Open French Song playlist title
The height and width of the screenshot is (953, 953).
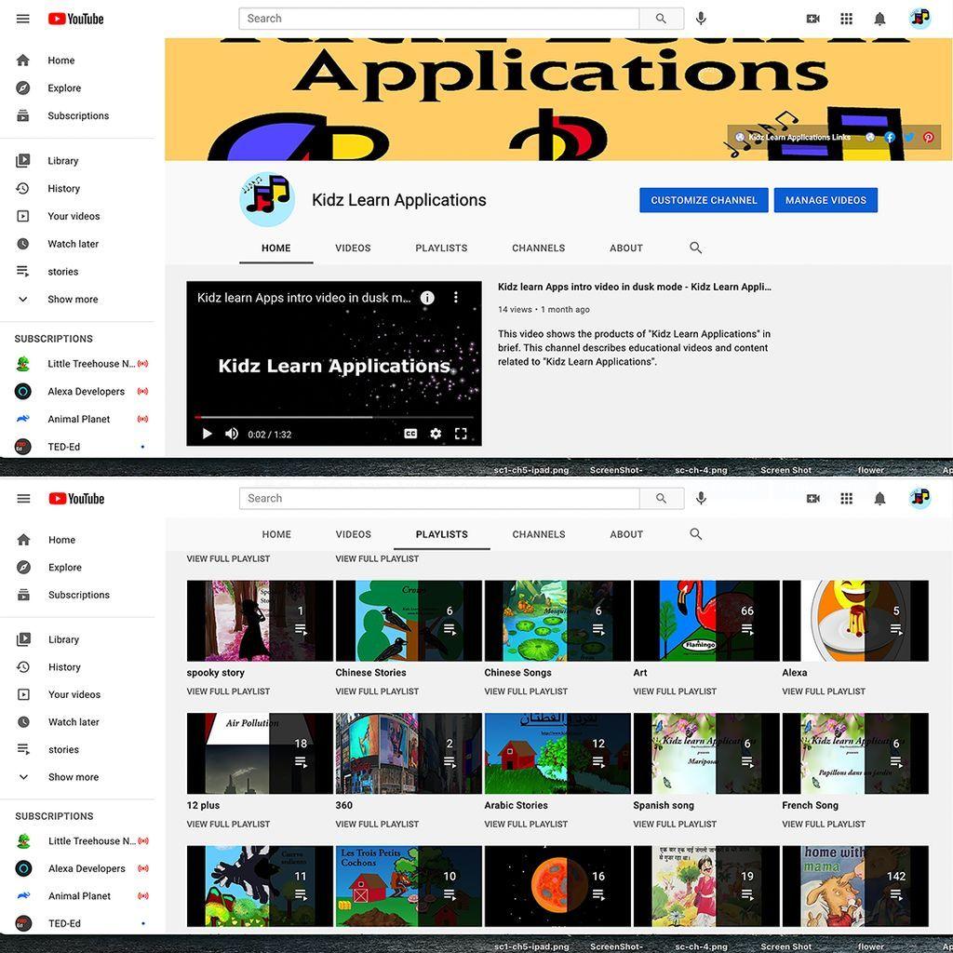click(811, 805)
